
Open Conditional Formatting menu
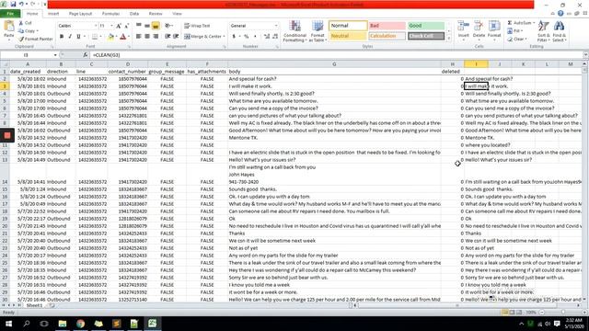(x=294, y=31)
